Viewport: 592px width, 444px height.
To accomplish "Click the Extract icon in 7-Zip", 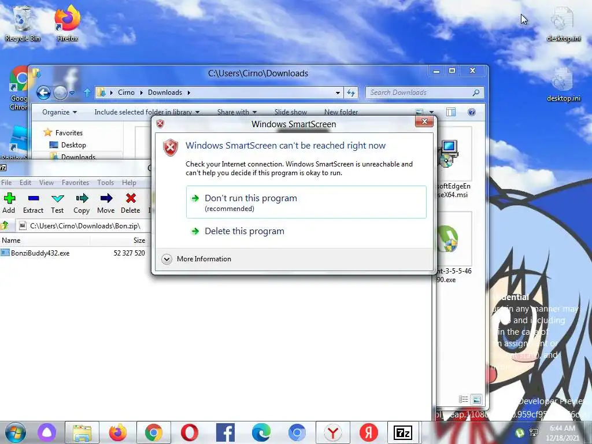I will (x=33, y=198).
